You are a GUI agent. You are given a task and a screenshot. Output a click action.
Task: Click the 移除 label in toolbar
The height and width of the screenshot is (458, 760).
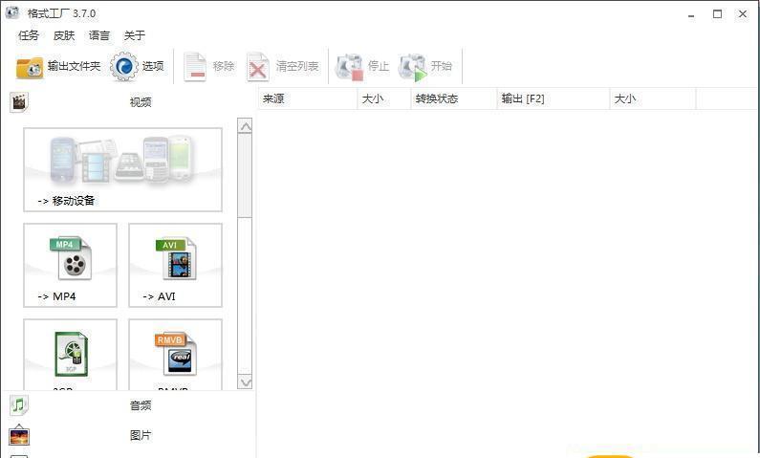224,66
